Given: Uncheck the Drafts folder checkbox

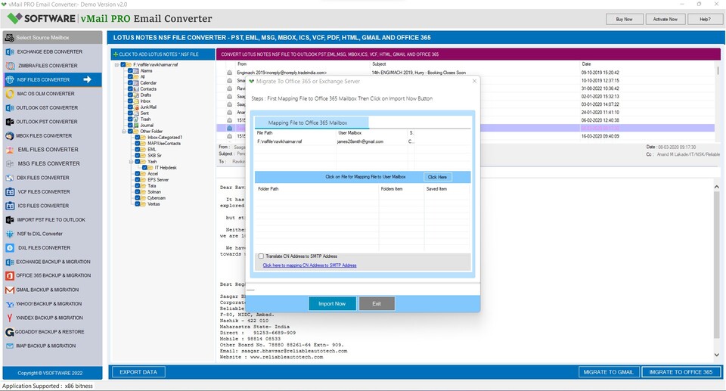Looking at the screenshot, I should pyautogui.click(x=130, y=95).
